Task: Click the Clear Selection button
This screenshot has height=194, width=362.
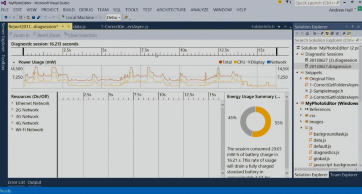Action: 81,35
